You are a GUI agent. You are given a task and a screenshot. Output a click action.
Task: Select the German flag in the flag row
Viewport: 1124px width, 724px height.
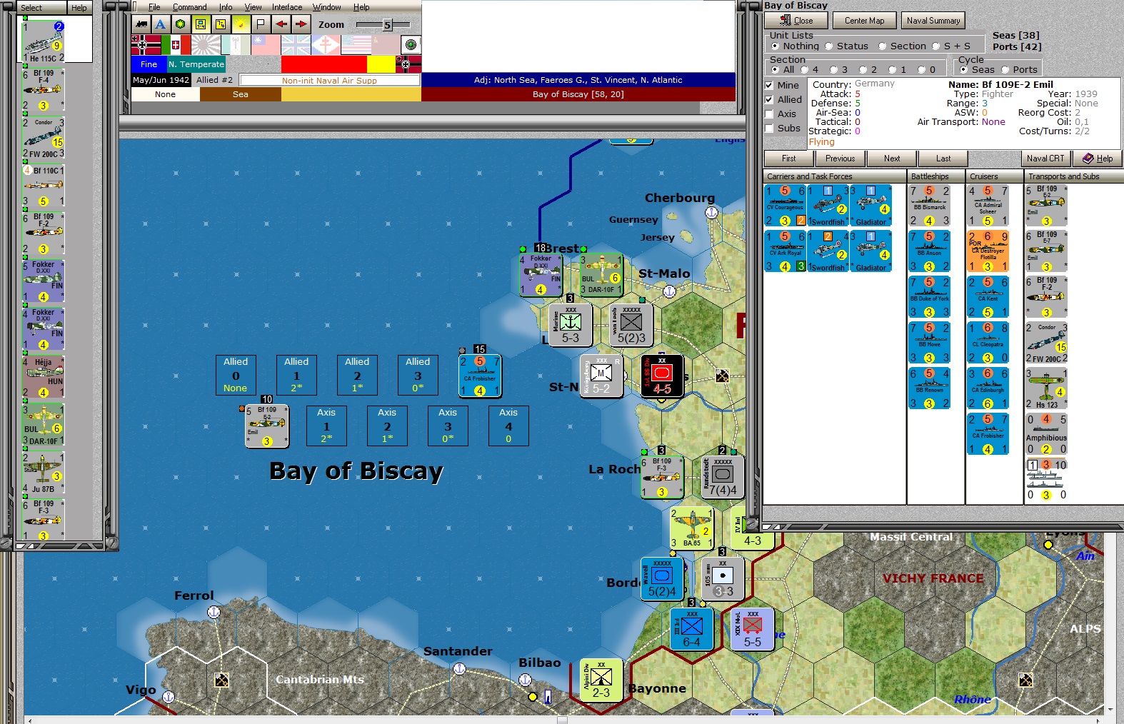pyautogui.click(x=146, y=45)
